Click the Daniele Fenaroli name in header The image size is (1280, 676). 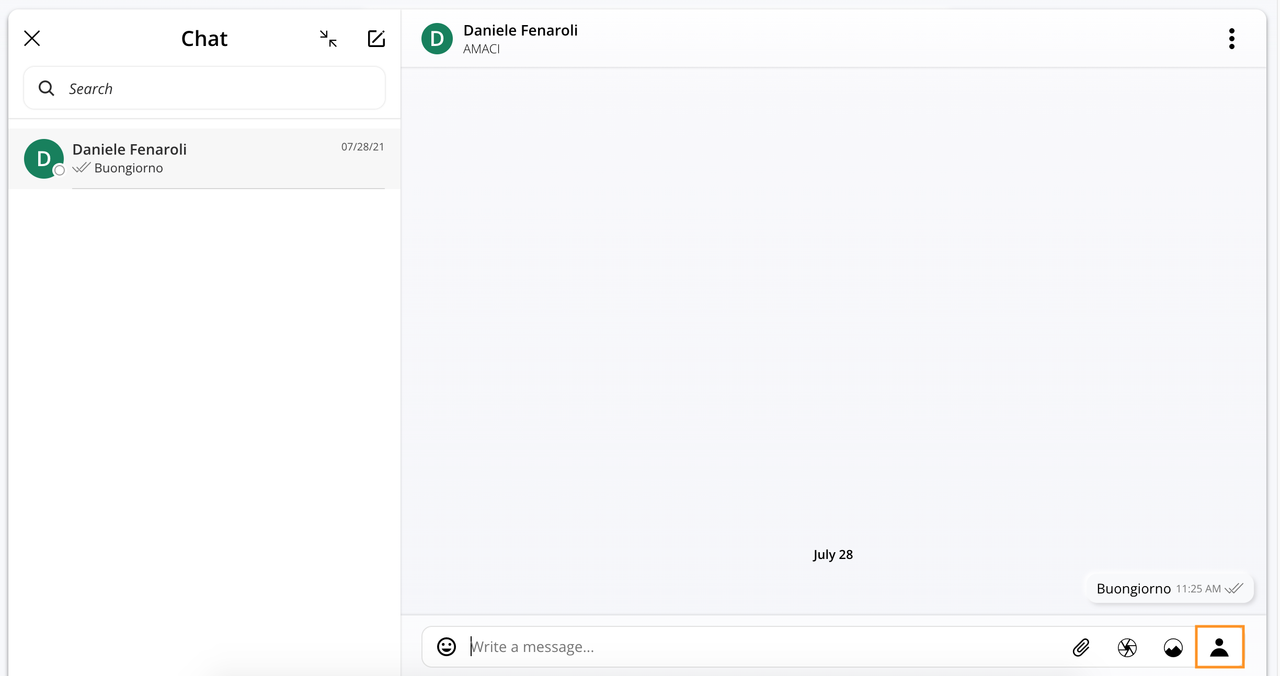point(520,30)
